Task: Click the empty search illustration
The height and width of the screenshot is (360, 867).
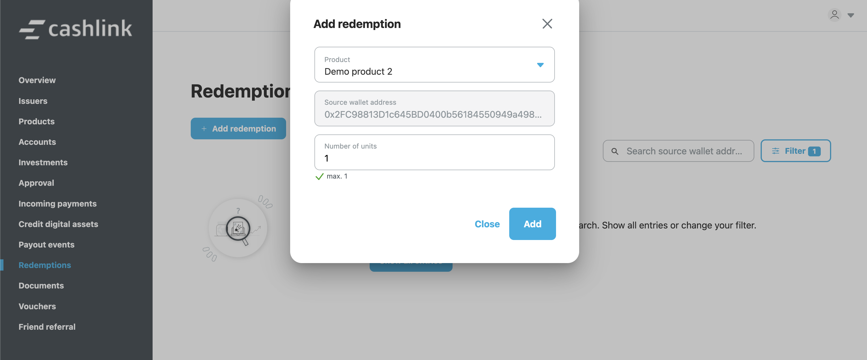Action: coord(238,228)
